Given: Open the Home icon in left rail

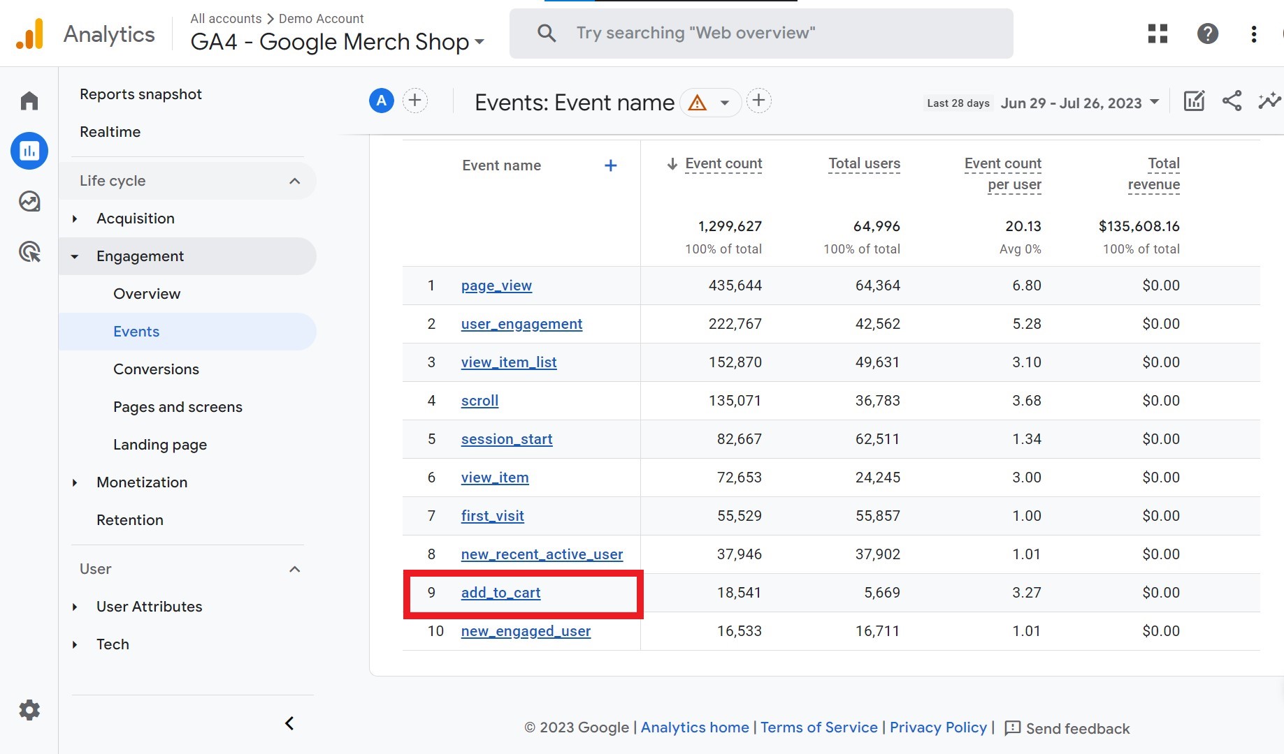Looking at the screenshot, I should pyautogui.click(x=29, y=101).
